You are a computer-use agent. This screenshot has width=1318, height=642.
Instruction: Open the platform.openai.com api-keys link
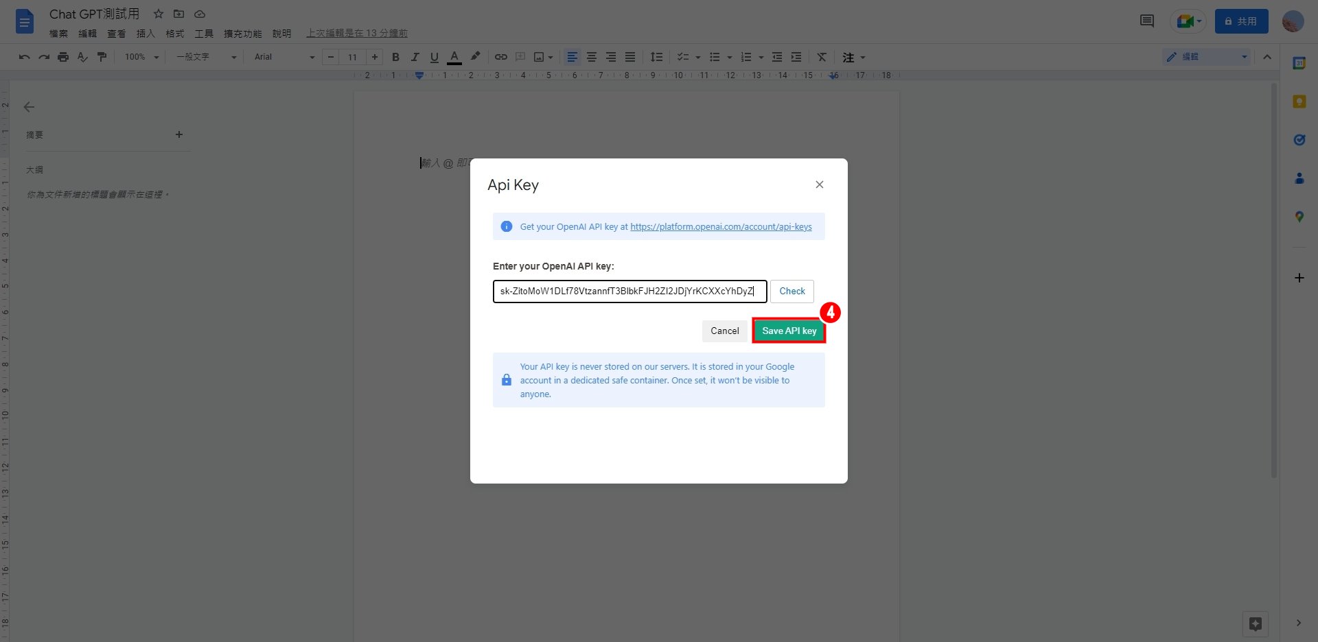[721, 226]
